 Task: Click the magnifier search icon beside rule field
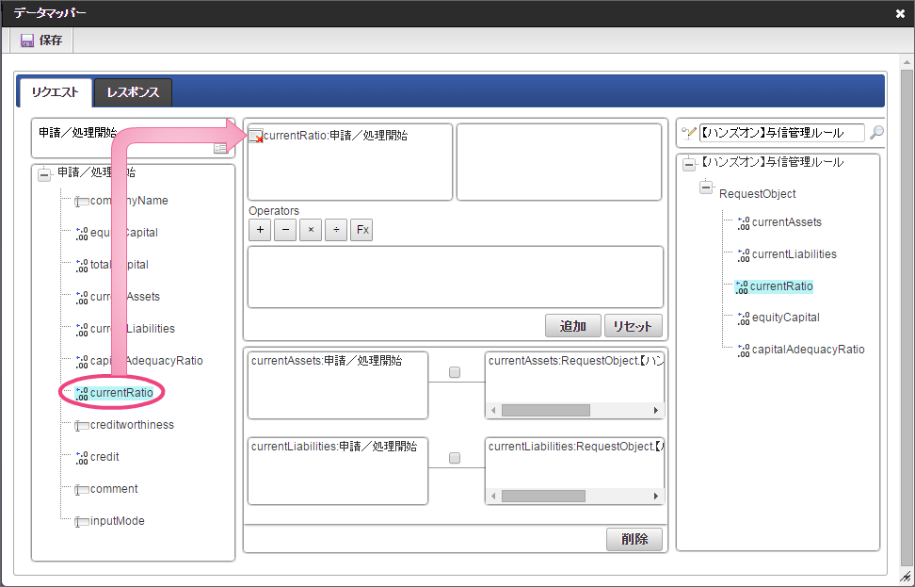click(876, 133)
